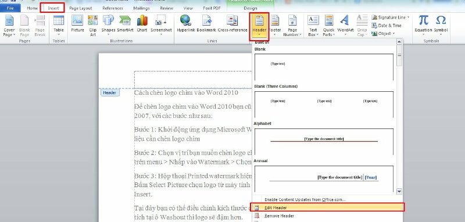Image resolution: width=465 pixels, height=222 pixels.
Task: Switch to the Mailings tab
Action: 141,8
